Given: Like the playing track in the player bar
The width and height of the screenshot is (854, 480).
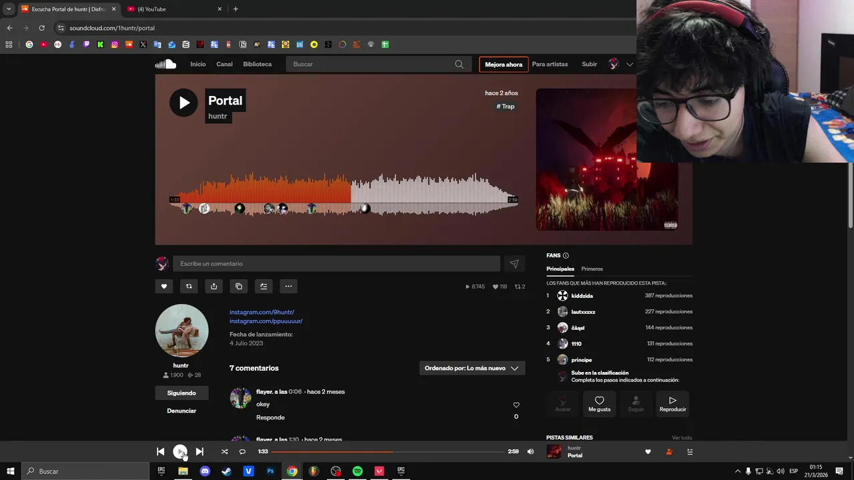Looking at the screenshot, I should (x=648, y=451).
